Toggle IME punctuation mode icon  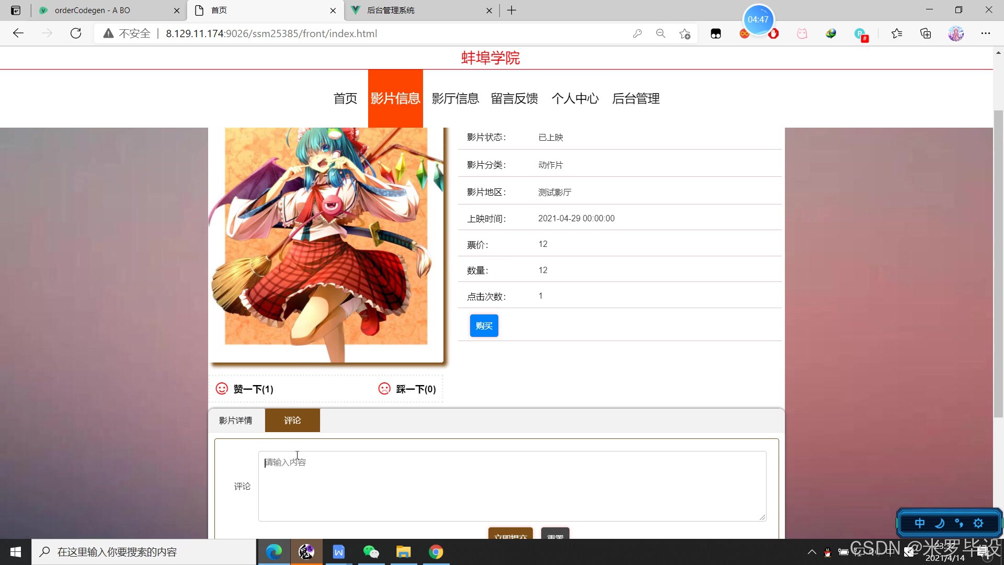click(x=959, y=523)
